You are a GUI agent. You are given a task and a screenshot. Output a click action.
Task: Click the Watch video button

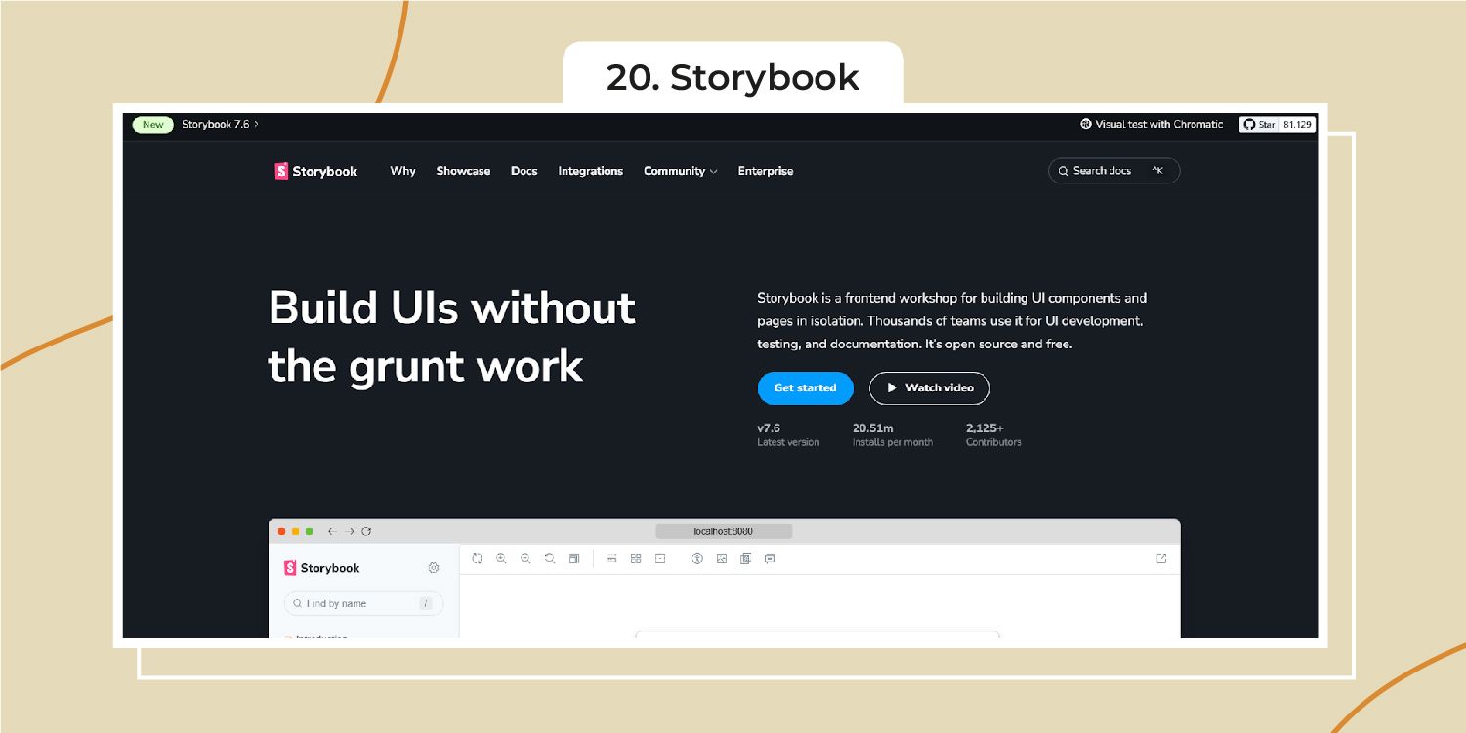click(930, 387)
